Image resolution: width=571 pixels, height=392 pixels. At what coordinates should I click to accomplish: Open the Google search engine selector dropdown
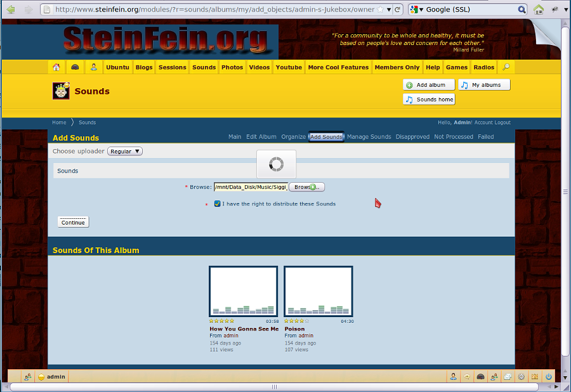pos(416,10)
